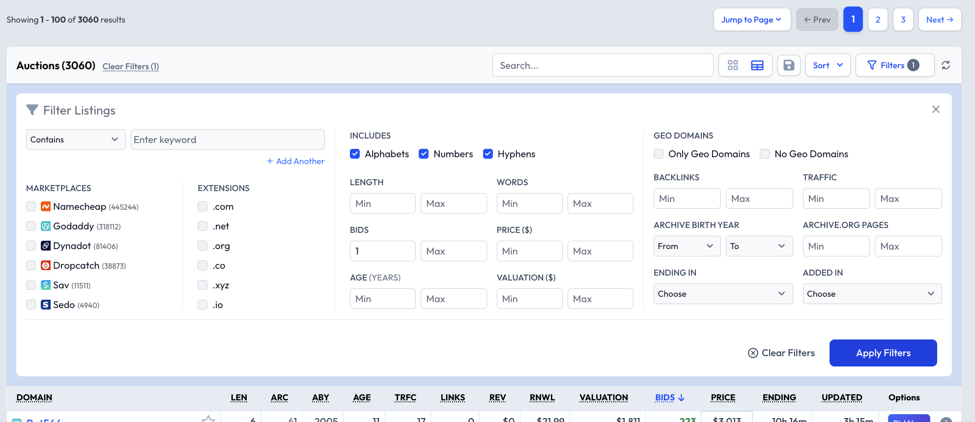This screenshot has width=975, height=422.
Task: Click the Namecheap marketplace logo icon
Action: click(x=46, y=206)
